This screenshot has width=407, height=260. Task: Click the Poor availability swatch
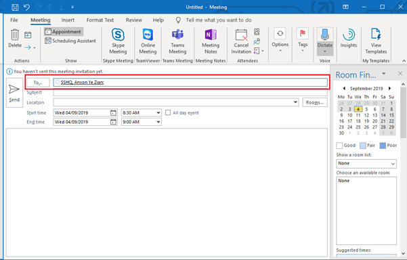(x=383, y=146)
